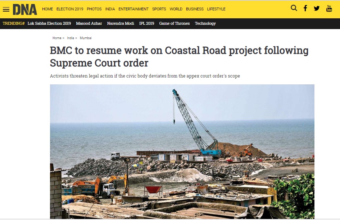
Task: Click the Coastal Road construction photo
Action: 182,151
